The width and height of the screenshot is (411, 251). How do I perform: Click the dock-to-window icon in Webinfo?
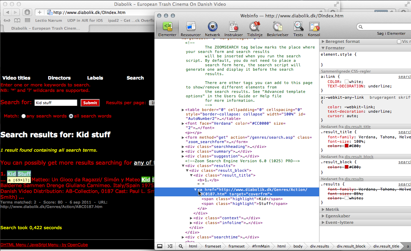160,246
